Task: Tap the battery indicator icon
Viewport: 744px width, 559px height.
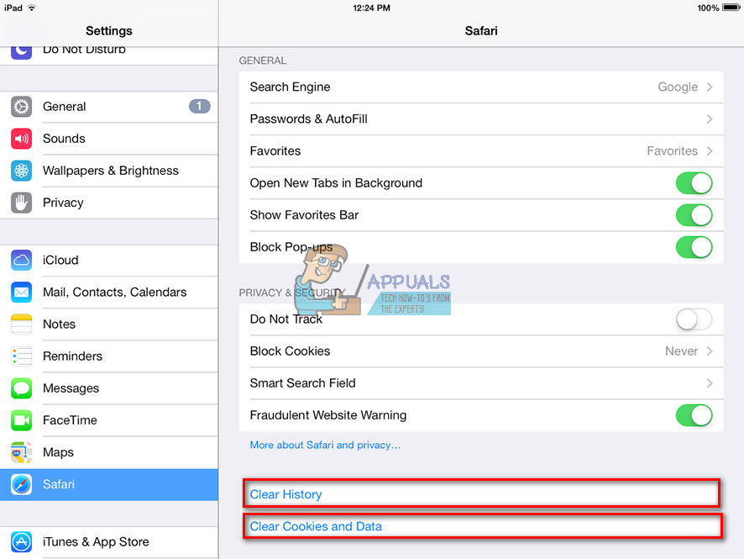Action: coord(731,8)
